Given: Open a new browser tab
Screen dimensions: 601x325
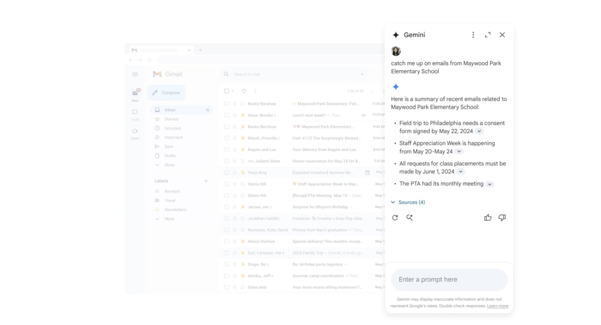Looking at the screenshot, I should click(x=200, y=50).
